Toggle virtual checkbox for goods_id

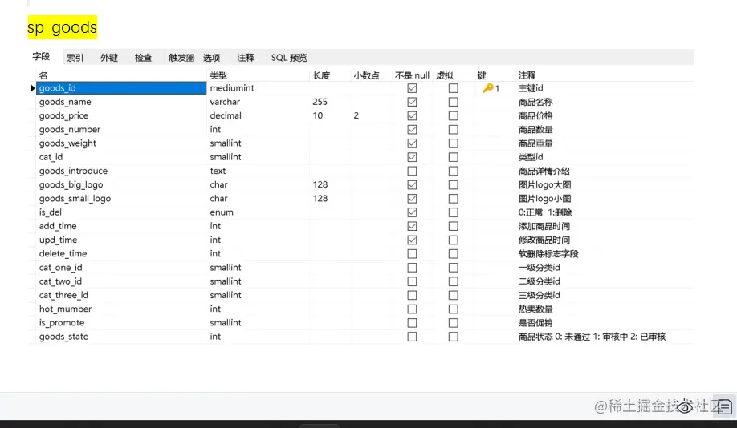click(x=453, y=87)
